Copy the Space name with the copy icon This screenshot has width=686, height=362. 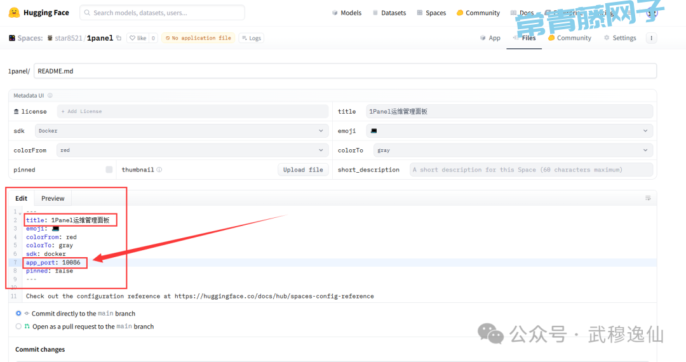(x=119, y=38)
